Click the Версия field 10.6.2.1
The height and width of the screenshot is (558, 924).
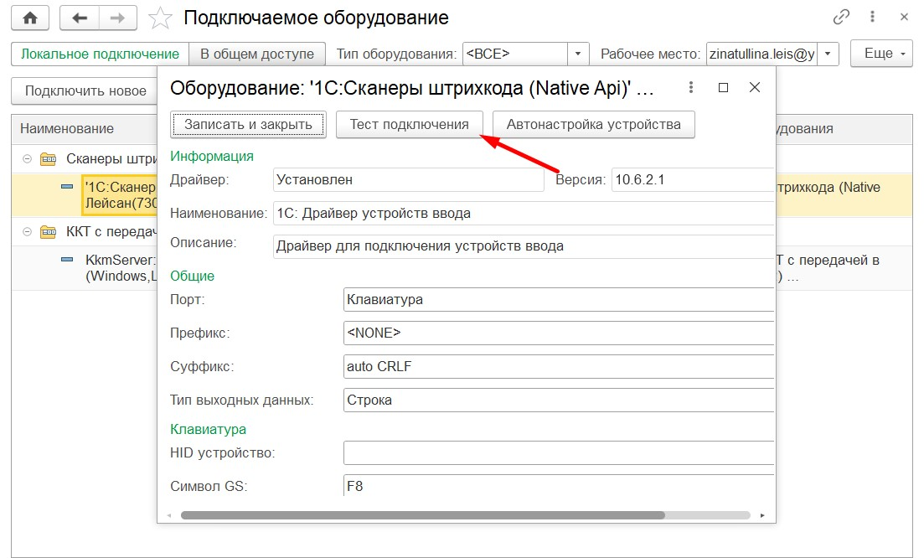pyautogui.click(x=693, y=179)
